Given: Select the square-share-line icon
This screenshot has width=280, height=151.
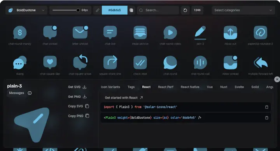Looking at the screenshot, I should pos(110,62).
